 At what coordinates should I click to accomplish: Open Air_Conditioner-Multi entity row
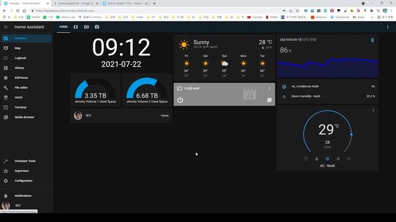click(327, 86)
